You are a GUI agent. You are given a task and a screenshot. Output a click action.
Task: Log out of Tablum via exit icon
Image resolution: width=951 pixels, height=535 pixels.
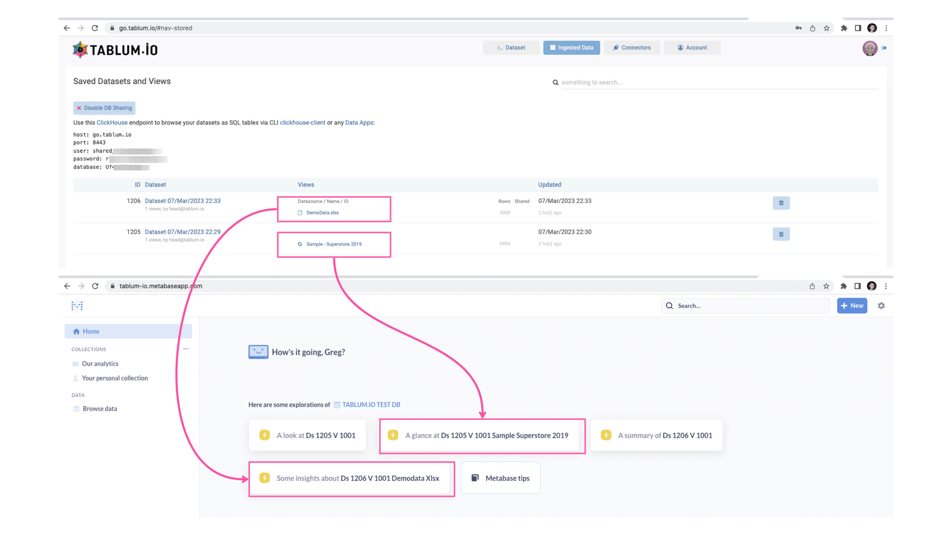click(x=884, y=48)
